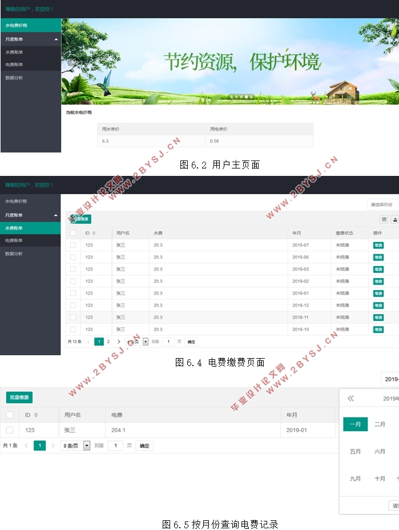This screenshot has width=399, height=530.
Task: Go to page 2 of water bills
Action: (108, 342)
